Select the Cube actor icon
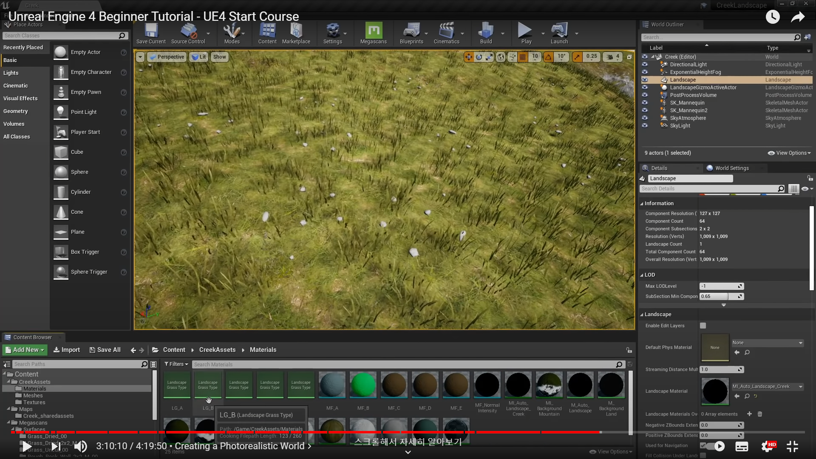 (61, 152)
